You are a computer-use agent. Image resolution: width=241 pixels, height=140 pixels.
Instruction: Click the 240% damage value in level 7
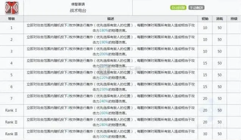104,101
